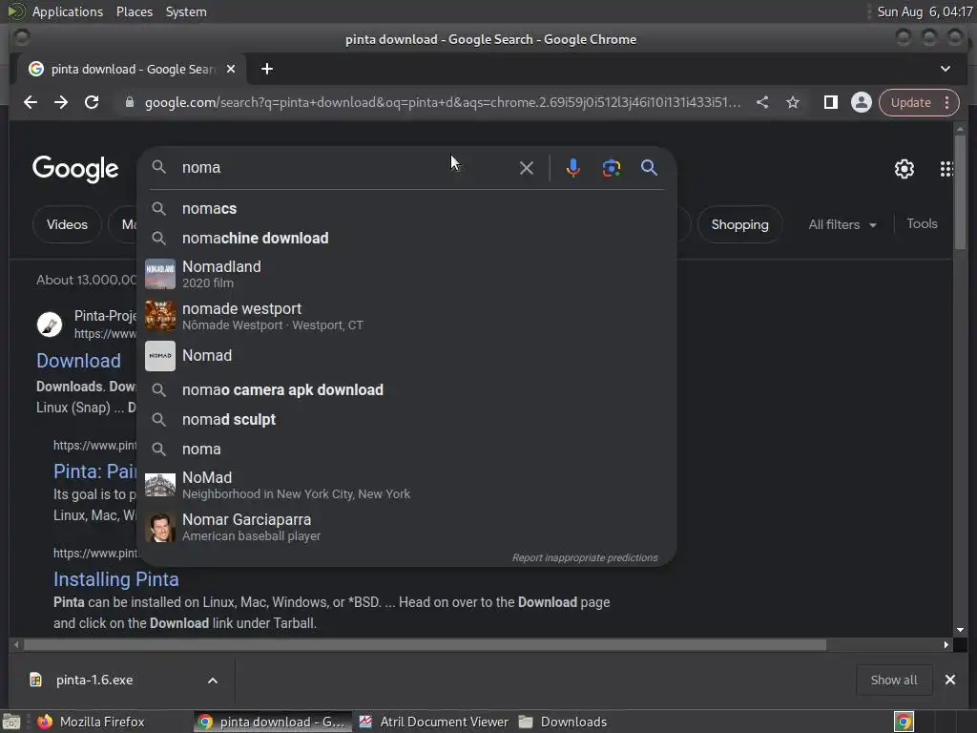Open options for pinta-1.6.exe download

(x=213, y=680)
